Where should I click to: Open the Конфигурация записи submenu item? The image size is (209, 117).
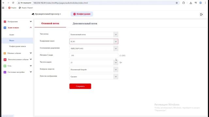click(18, 46)
